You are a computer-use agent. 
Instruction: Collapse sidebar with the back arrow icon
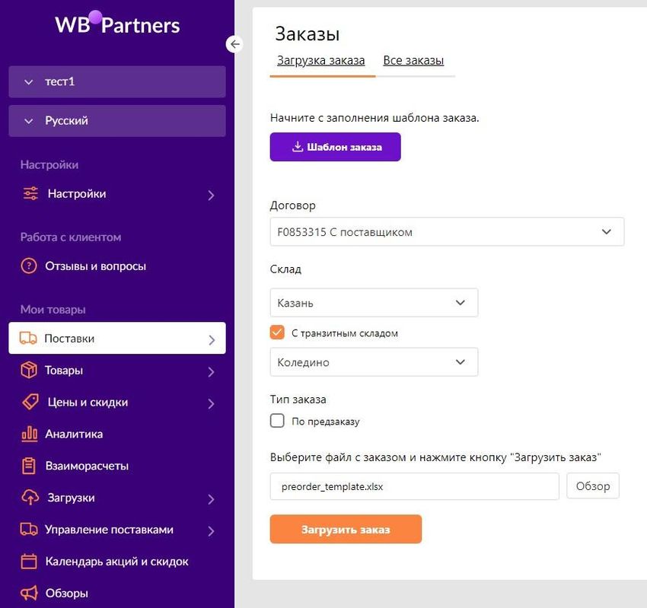click(x=234, y=44)
